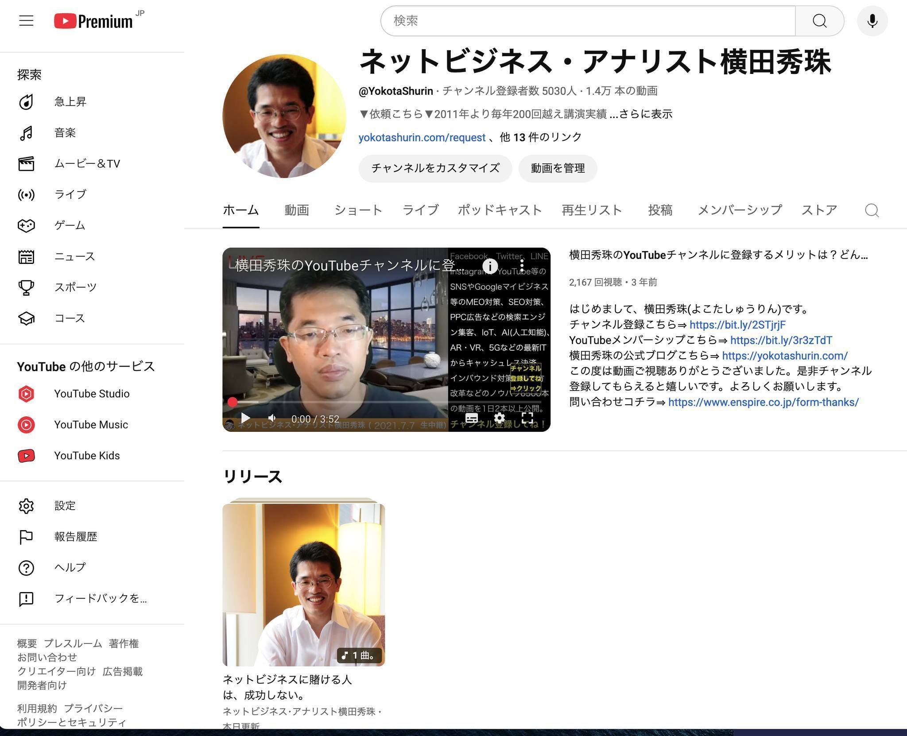907x736 pixels.
Task: Toggle subtitles in the video player
Action: tap(471, 418)
